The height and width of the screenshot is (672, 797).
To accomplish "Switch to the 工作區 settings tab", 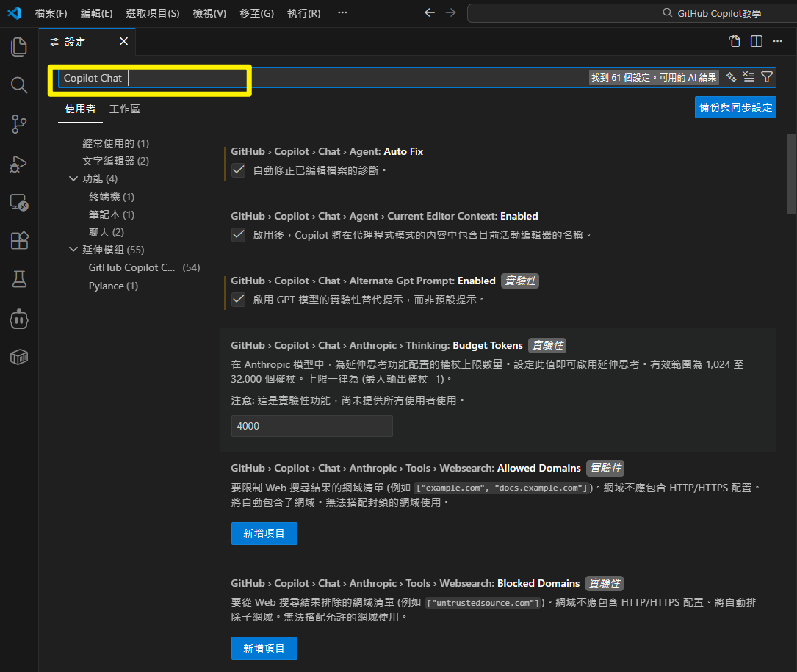I will (124, 108).
